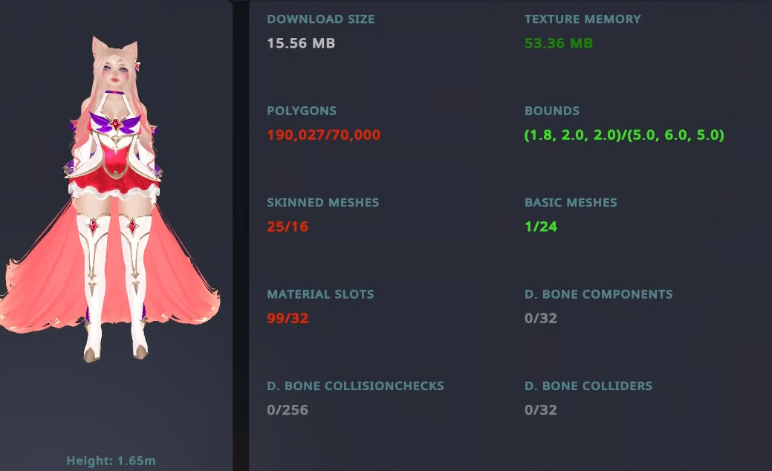Select the 1/24 basic meshes value

point(541,227)
